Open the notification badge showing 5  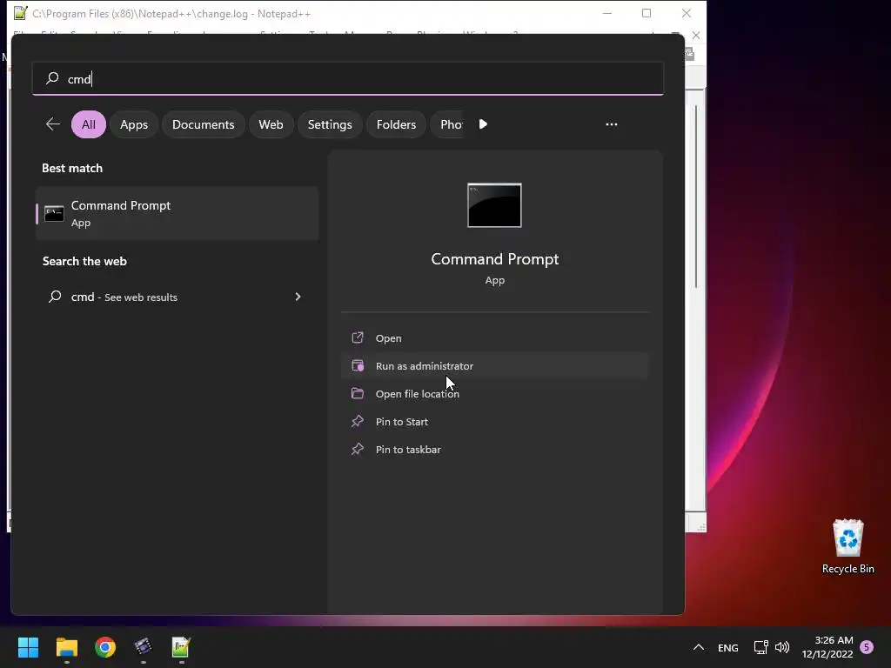pos(867,646)
